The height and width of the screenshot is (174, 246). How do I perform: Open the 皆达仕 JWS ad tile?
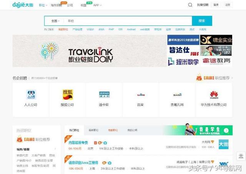coord(183,50)
